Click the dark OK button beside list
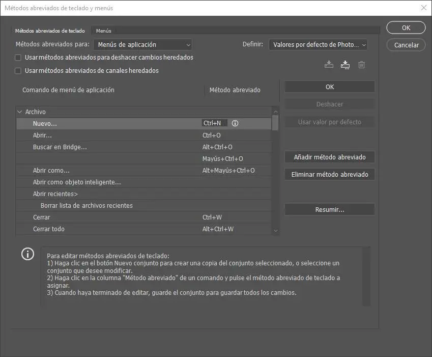This screenshot has height=357, width=432. (x=330, y=87)
